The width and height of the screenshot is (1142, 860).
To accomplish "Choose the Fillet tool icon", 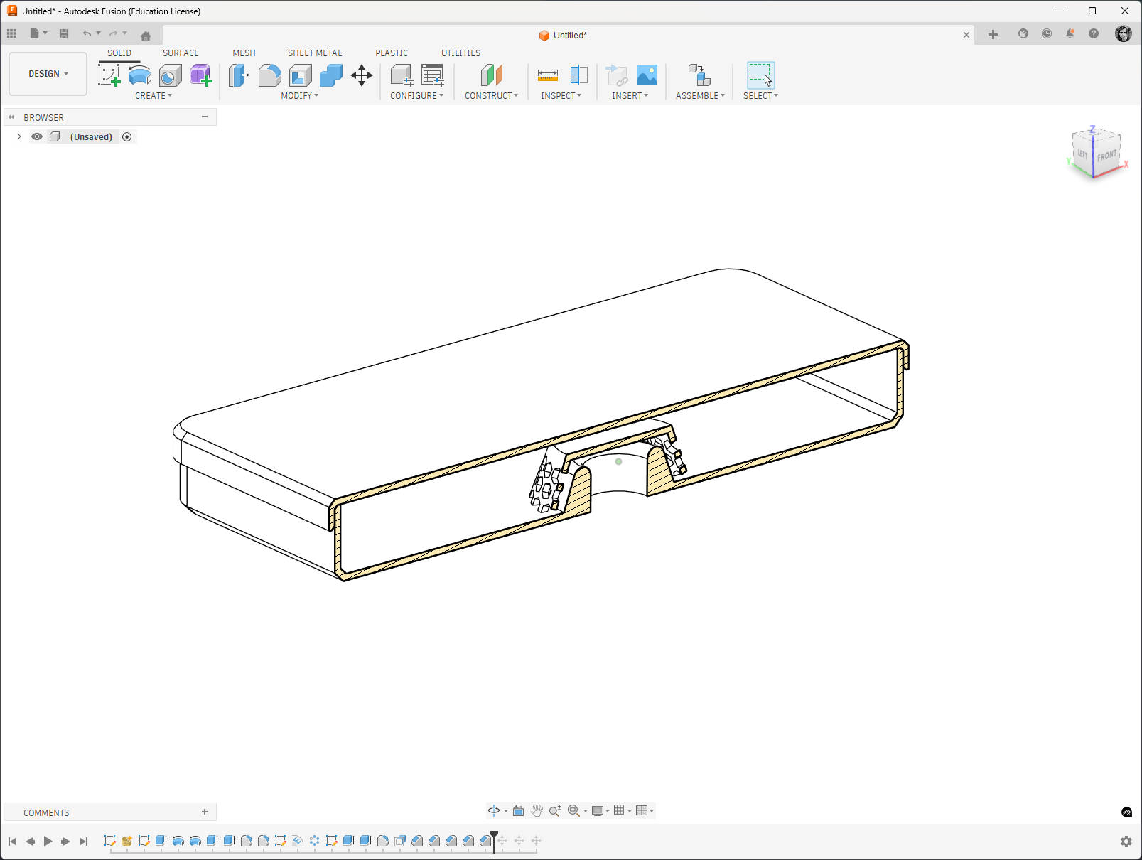I will tap(269, 75).
